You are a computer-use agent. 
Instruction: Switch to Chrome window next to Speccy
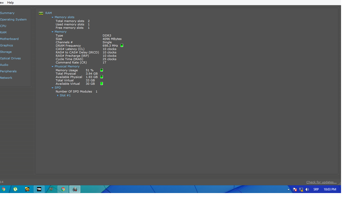coord(63,189)
